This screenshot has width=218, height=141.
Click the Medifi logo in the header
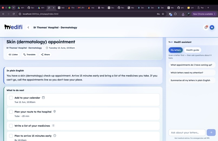click(13, 27)
